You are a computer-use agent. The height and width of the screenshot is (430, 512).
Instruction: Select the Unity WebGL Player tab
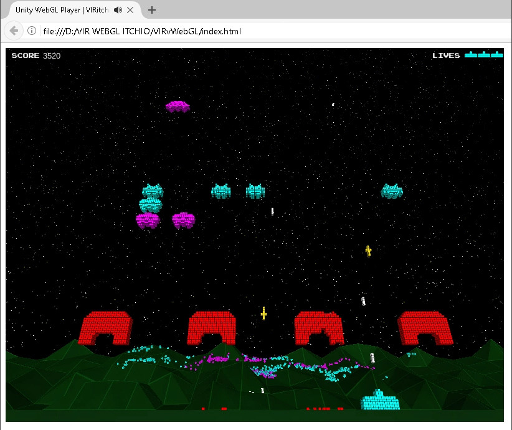71,10
